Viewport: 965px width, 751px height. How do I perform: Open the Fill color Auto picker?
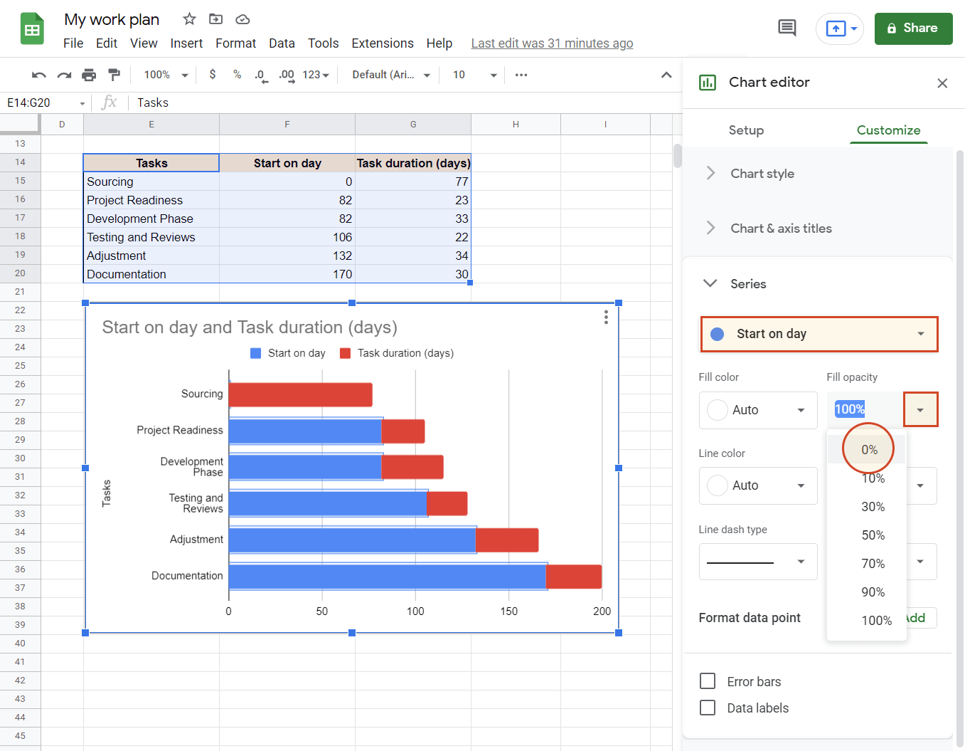pos(758,410)
